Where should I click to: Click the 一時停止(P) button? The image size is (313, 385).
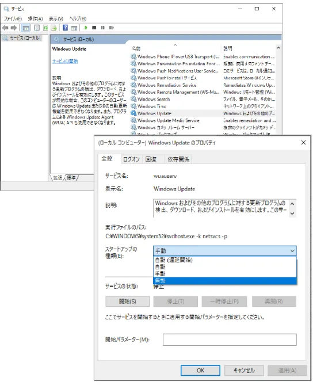click(x=224, y=302)
